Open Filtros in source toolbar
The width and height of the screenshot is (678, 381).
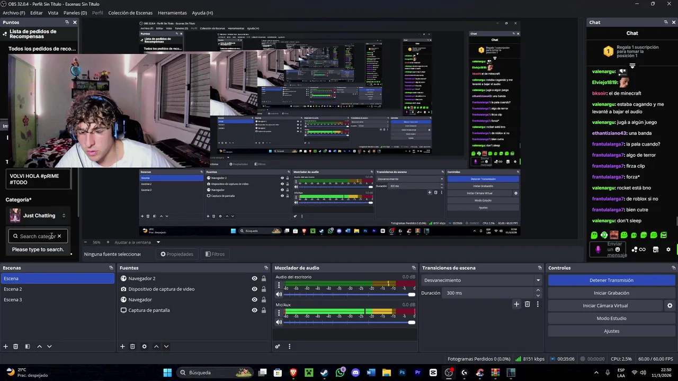[x=215, y=254]
